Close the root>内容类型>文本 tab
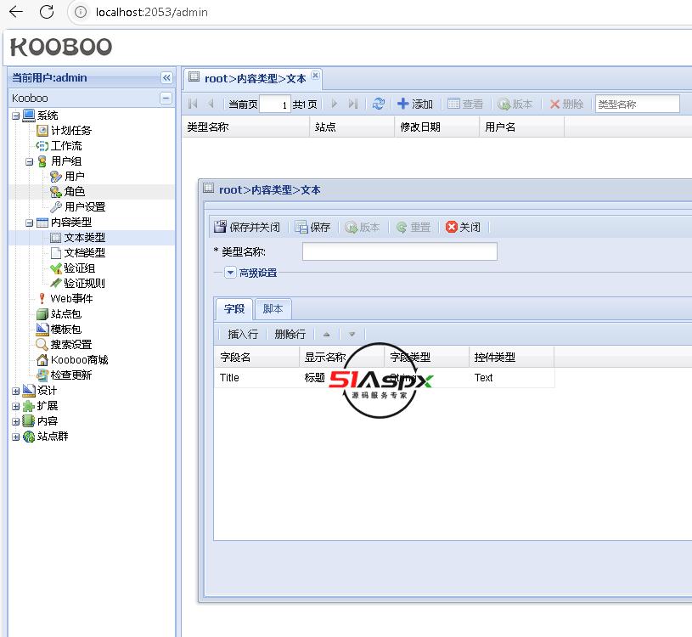The width and height of the screenshot is (692, 637). coord(315,75)
